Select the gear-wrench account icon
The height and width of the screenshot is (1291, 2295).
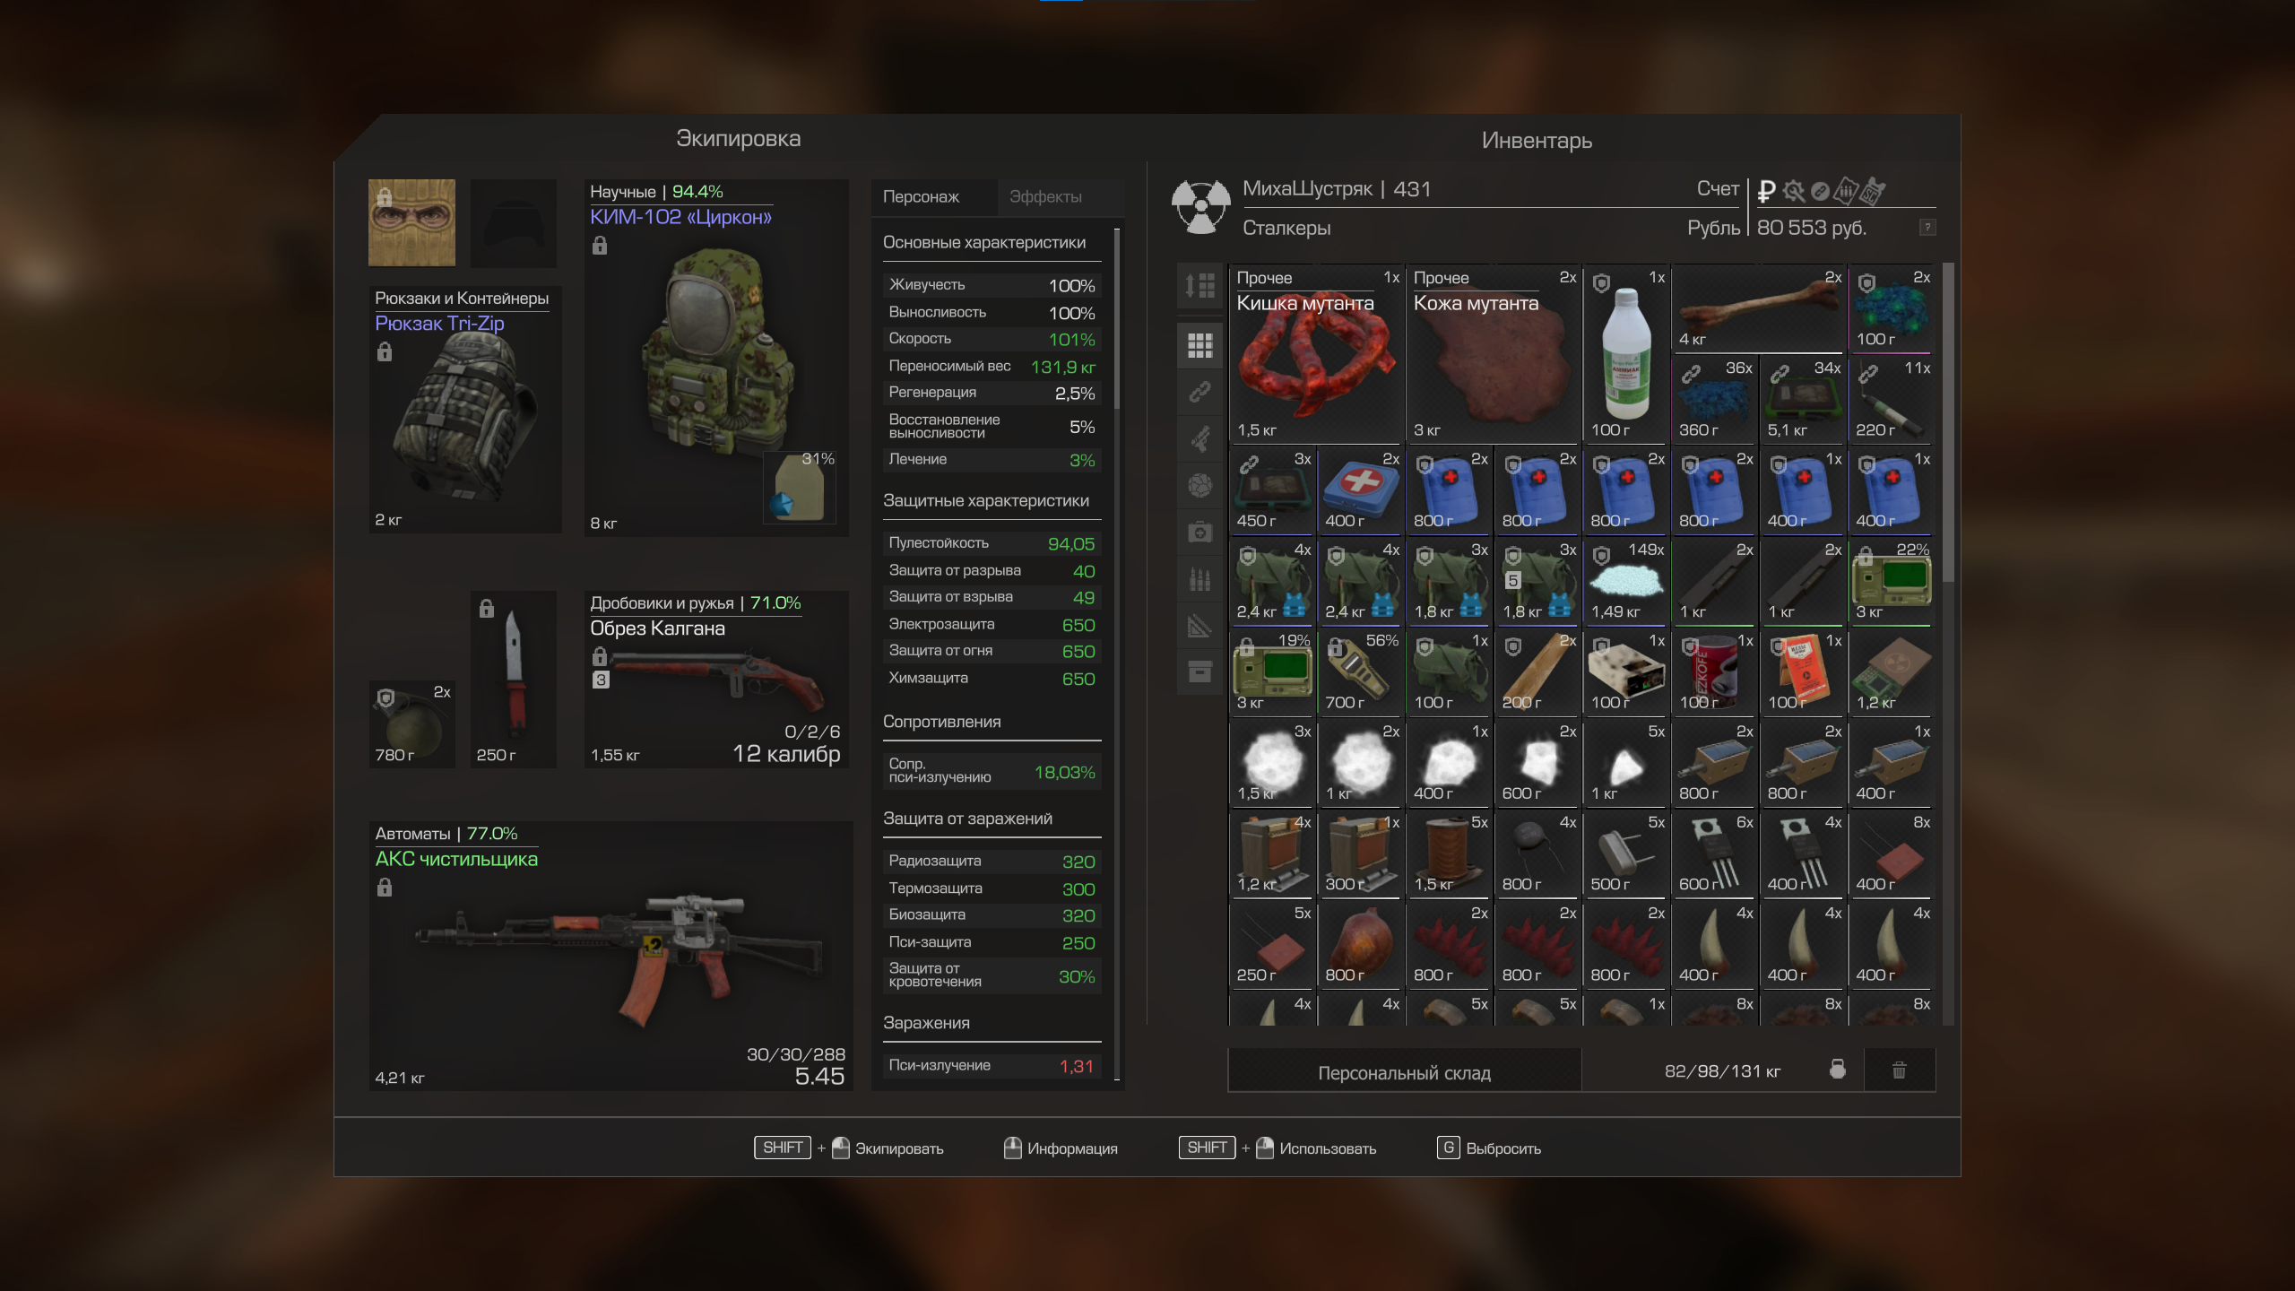pos(1793,190)
